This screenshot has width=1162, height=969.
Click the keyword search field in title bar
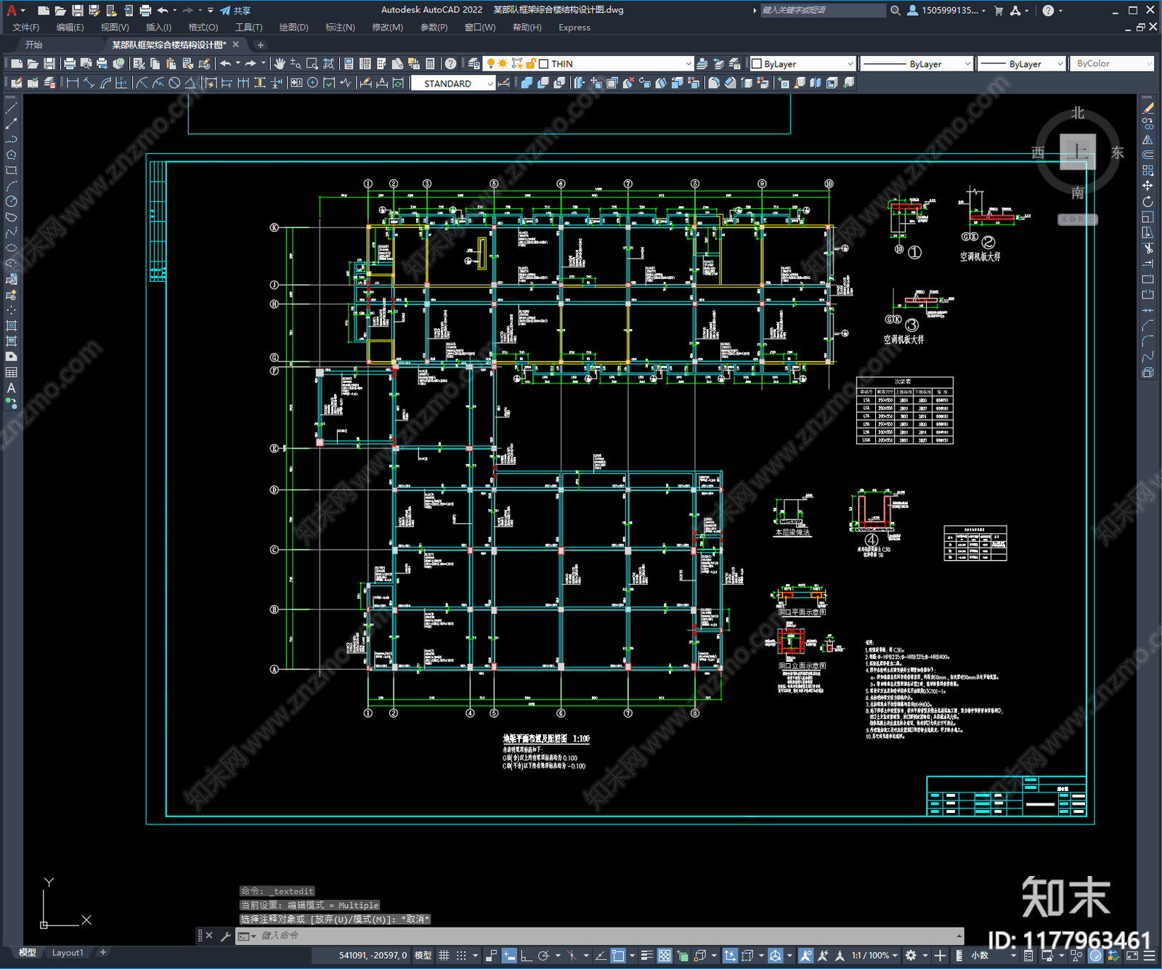(822, 10)
